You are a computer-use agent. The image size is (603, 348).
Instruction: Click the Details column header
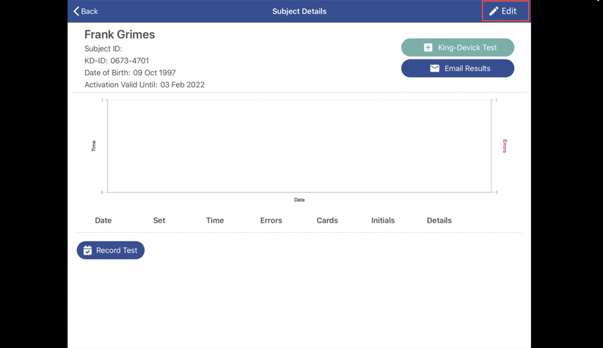click(x=439, y=220)
